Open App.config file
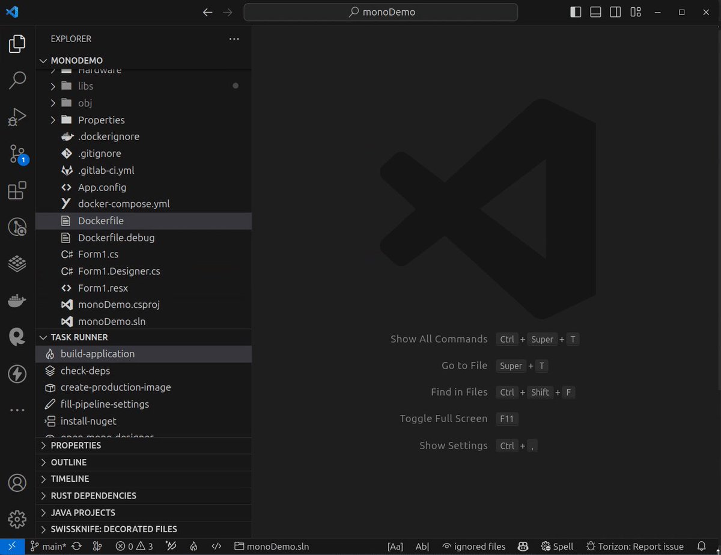Screen dimensions: 721x555 coord(144,187)
